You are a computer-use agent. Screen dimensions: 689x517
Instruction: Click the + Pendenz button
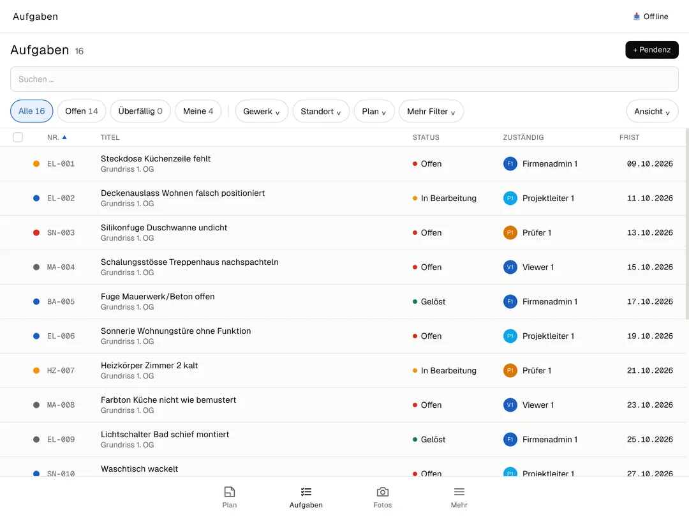coord(651,50)
